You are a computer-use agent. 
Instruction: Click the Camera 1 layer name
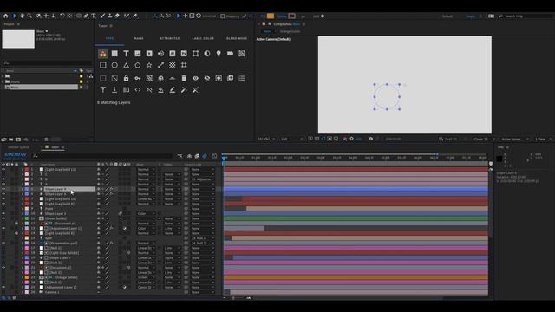(52, 292)
